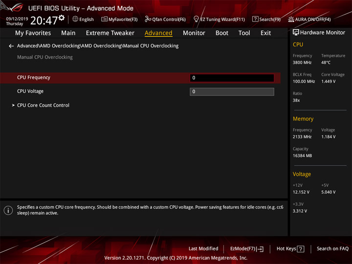Image resolution: width=352 pixels, height=264 pixels.
Task: Click the 20:47 clock time
Action: 44,21
